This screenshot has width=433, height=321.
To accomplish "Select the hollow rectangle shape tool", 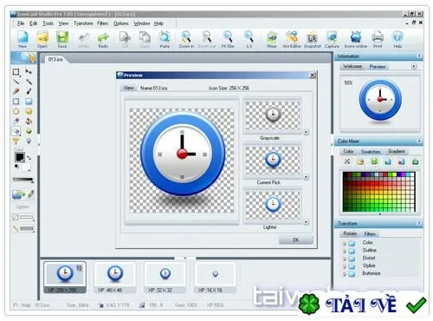I will pos(16,102).
